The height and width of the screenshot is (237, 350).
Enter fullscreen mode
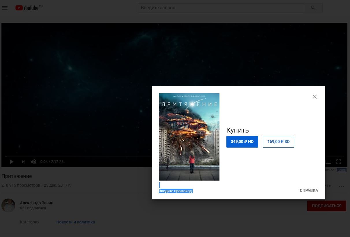(x=339, y=162)
